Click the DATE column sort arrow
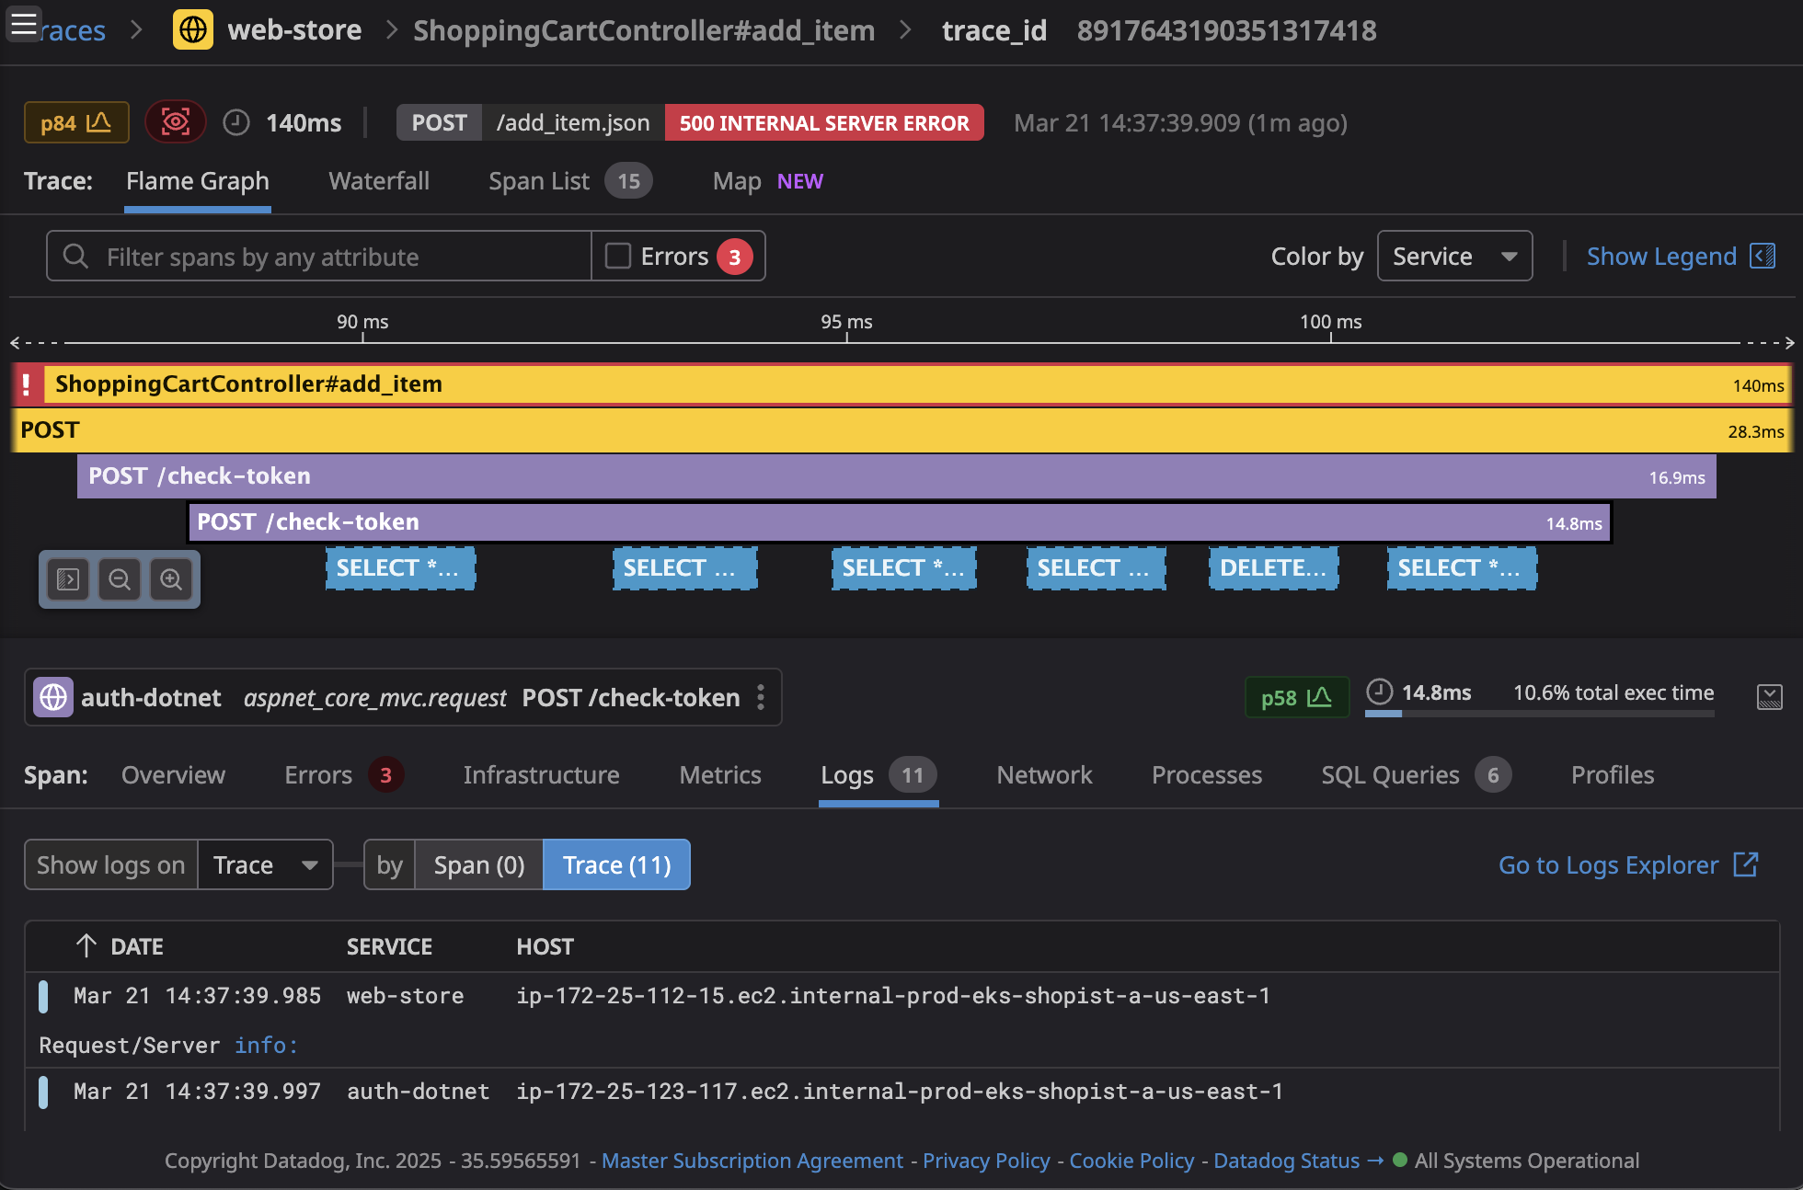1803x1190 pixels. tap(86, 945)
